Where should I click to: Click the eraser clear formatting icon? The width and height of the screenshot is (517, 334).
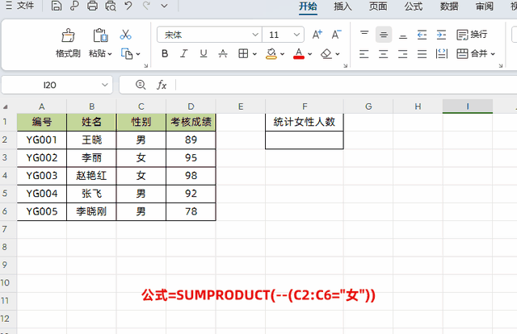tap(326, 54)
